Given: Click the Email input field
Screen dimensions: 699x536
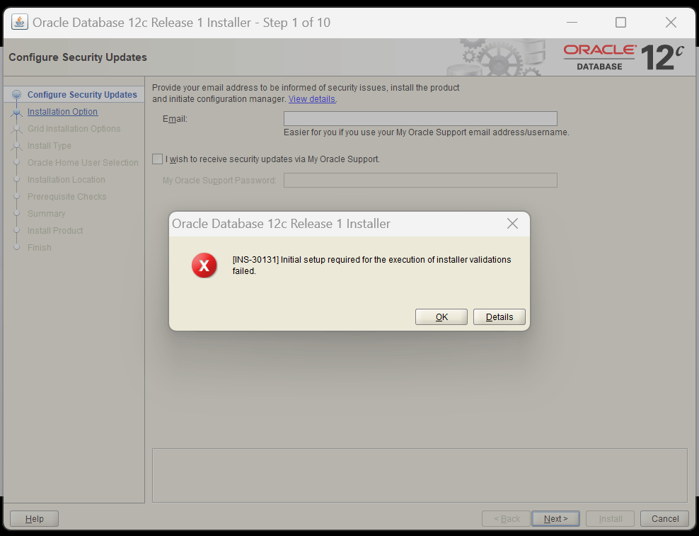Looking at the screenshot, I should [420, 119].
